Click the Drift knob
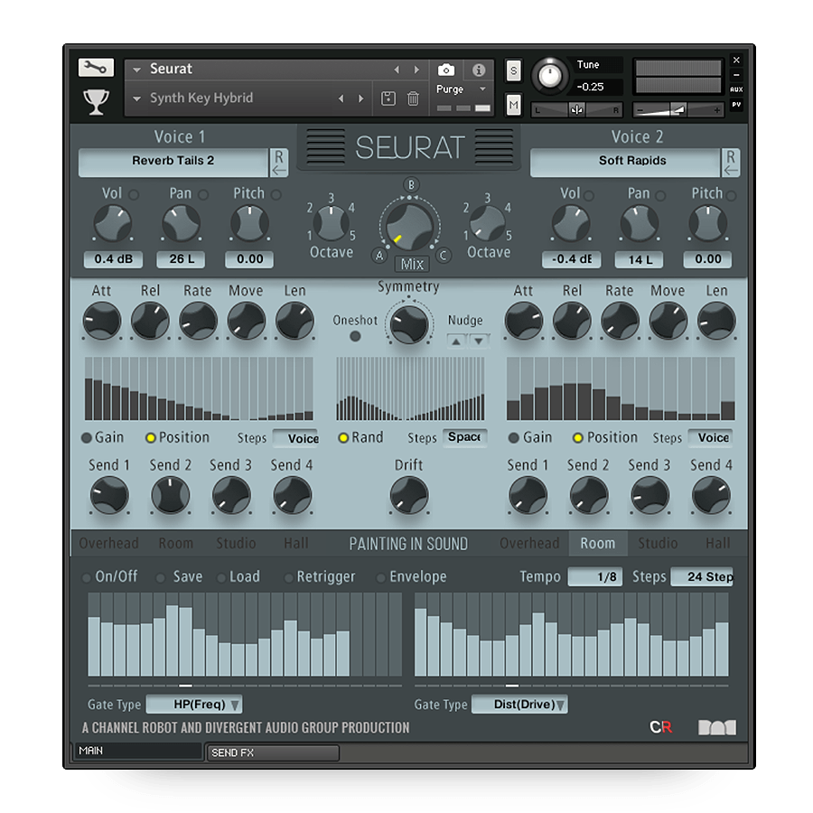This screenshot has width=813, height=813. pyautogui.click(x=409, y=495)
